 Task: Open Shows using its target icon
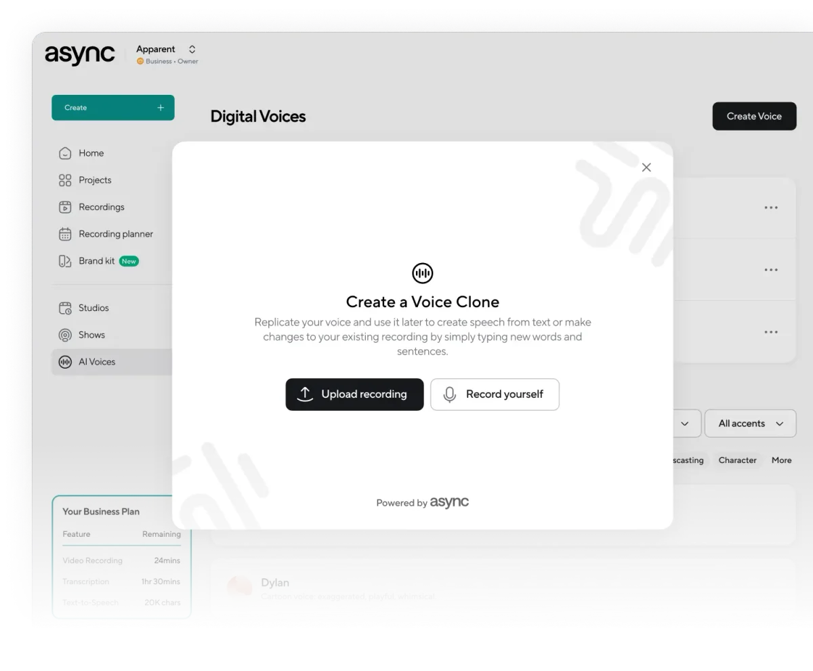pos(65,335)
